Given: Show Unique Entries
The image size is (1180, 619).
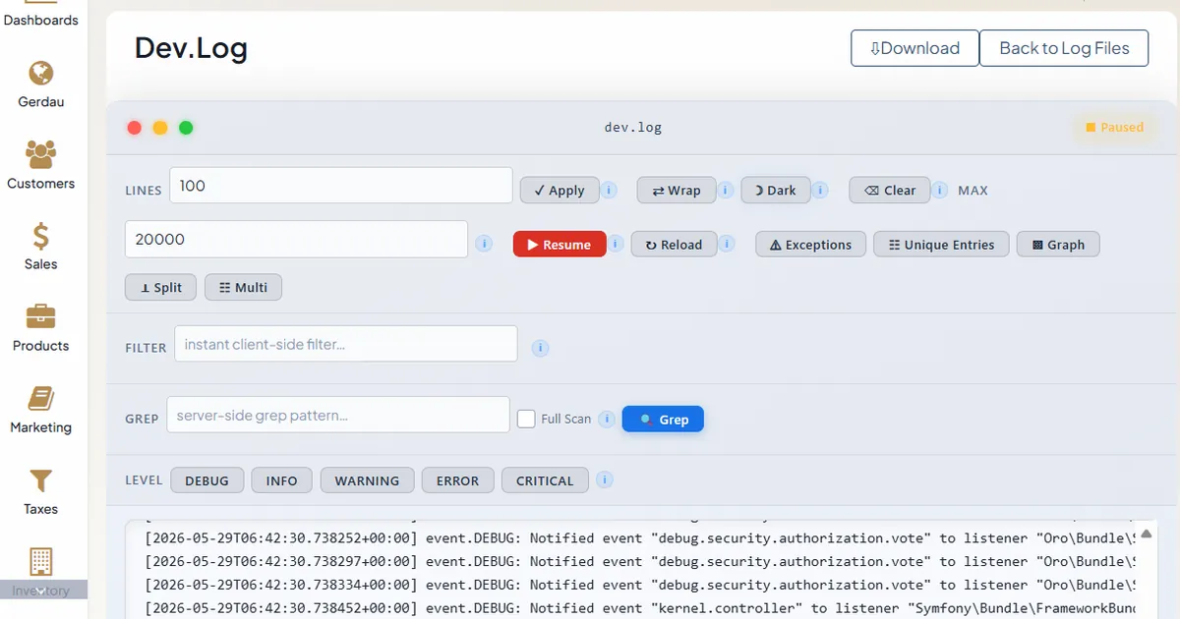Looking at the screenshot, I should point(941,245).
